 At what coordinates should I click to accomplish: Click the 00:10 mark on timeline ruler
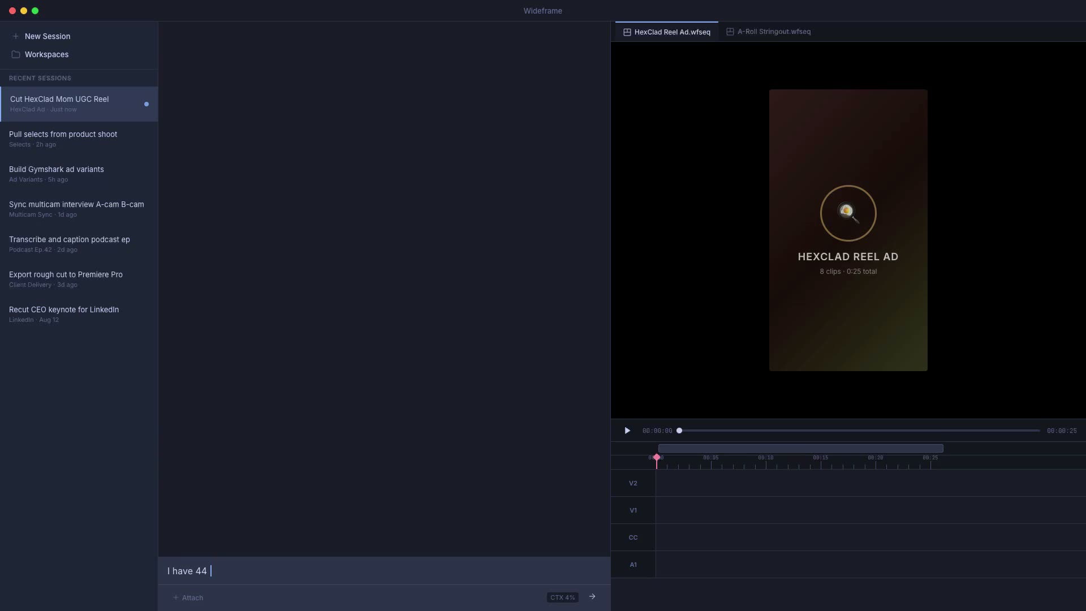coord(766,458)
